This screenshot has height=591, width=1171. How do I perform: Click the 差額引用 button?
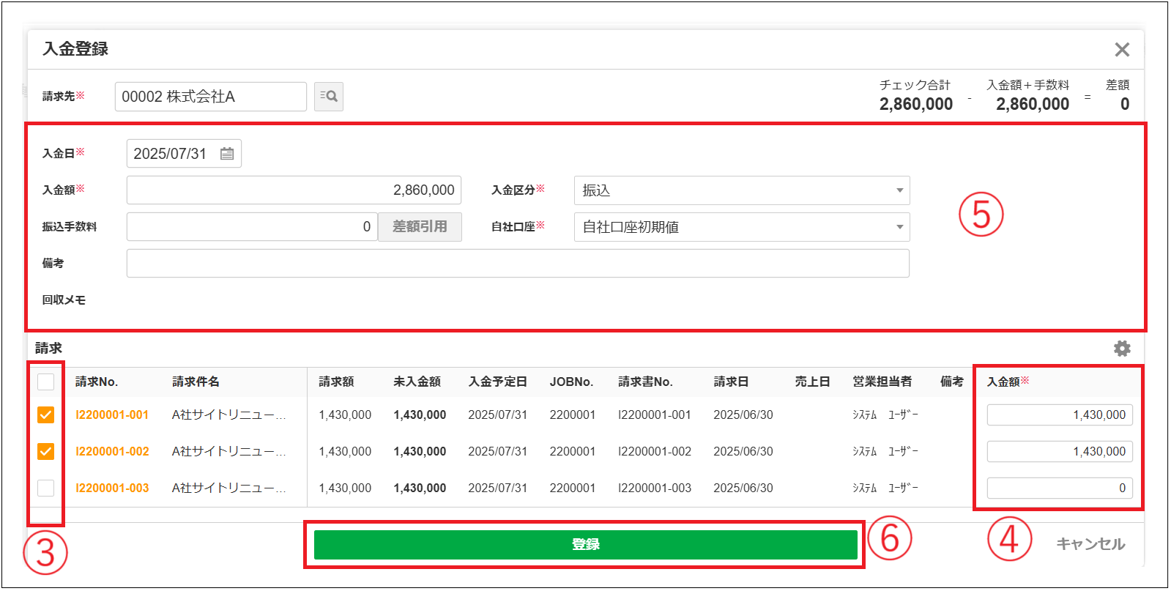click(x=420, y=227)
